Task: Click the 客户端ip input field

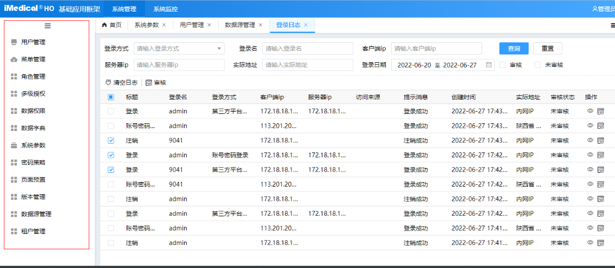Action: (436, 48)
